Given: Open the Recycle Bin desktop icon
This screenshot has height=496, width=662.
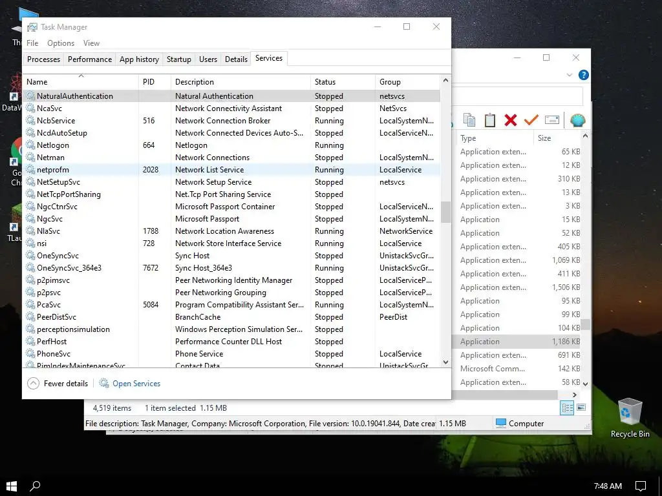Looking at the screenshot, I should click(x=630, y=418).
